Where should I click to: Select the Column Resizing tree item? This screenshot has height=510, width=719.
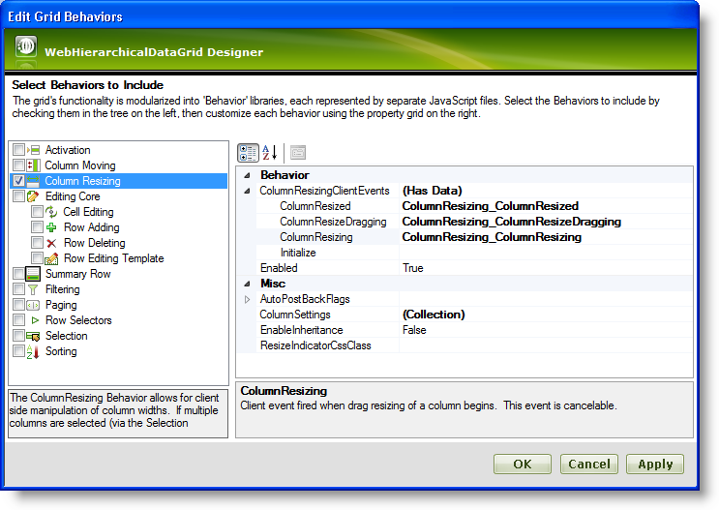pyautogui.click(x=82, y=181)
